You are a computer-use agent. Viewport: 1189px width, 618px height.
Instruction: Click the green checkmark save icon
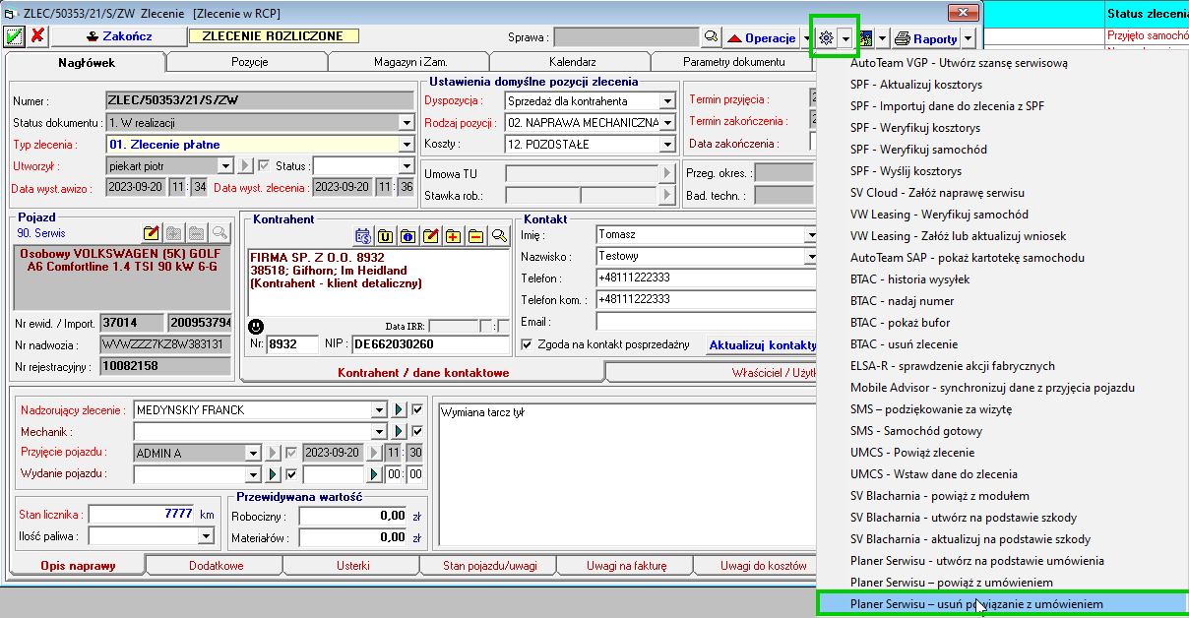(15, 36)
